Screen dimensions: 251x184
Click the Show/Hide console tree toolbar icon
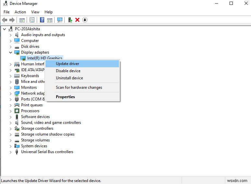point(22,20)
